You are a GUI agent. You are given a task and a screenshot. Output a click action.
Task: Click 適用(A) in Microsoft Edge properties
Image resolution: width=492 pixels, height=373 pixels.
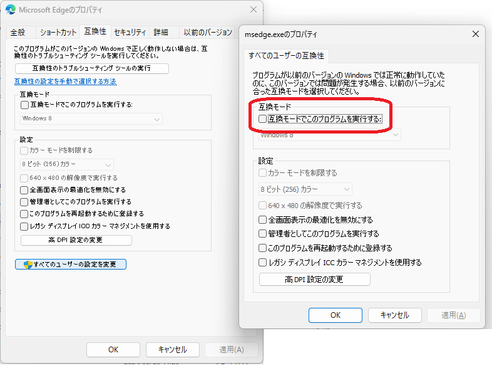pos(232,350)
